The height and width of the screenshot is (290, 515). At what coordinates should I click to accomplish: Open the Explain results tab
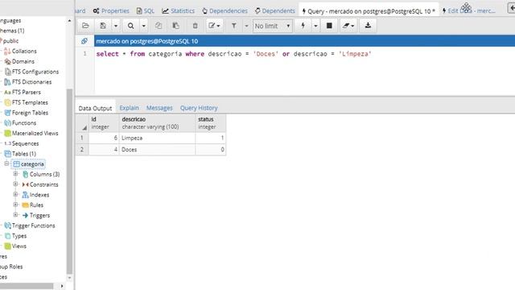coord(129,108)
